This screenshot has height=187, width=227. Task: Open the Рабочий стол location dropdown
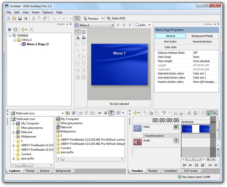pos(62,113)
